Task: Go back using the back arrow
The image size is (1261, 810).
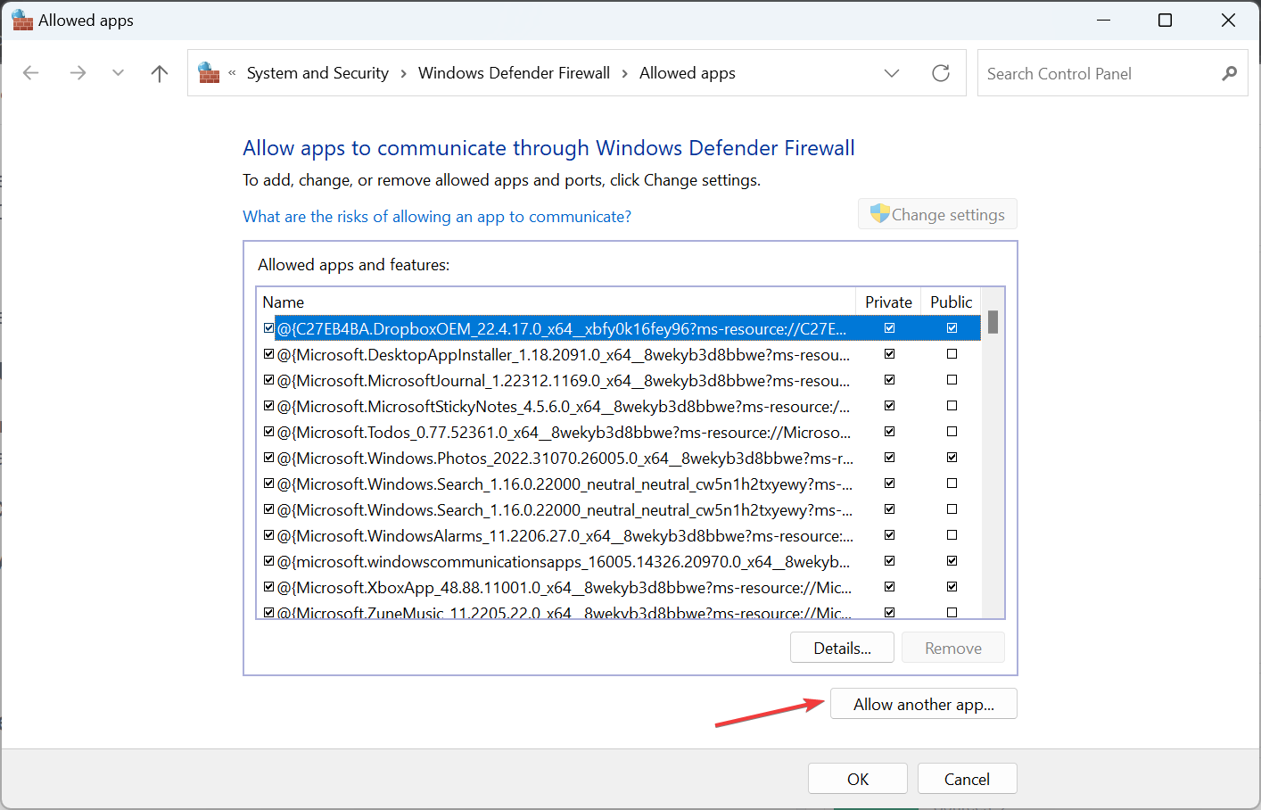Action: point(31,73)
